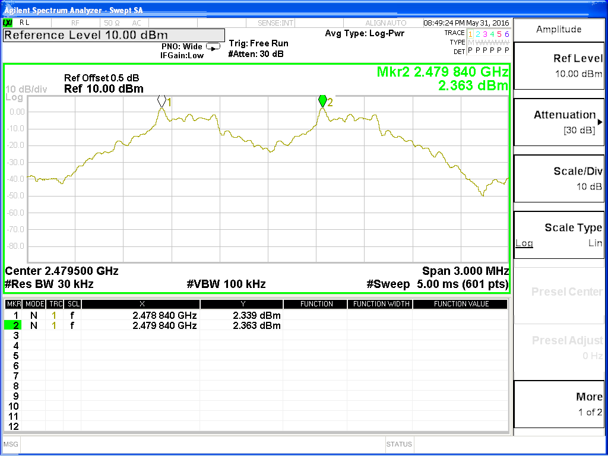Click Avg Type: Log-Pwr annotation
The width and height of the screenshot is (608, 456).
pyautogui.click(x=365, y=33)
